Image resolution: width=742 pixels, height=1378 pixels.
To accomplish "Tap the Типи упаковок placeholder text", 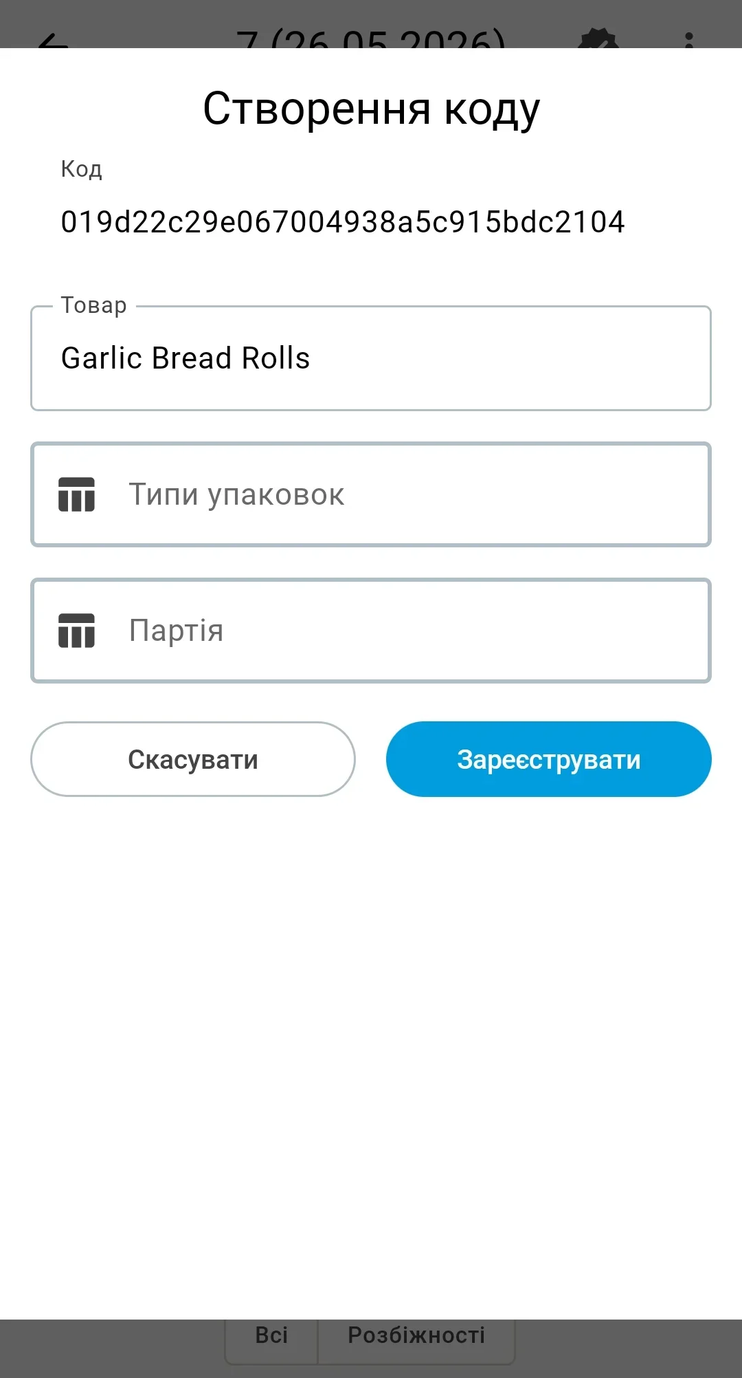I will tap(236, 494).
